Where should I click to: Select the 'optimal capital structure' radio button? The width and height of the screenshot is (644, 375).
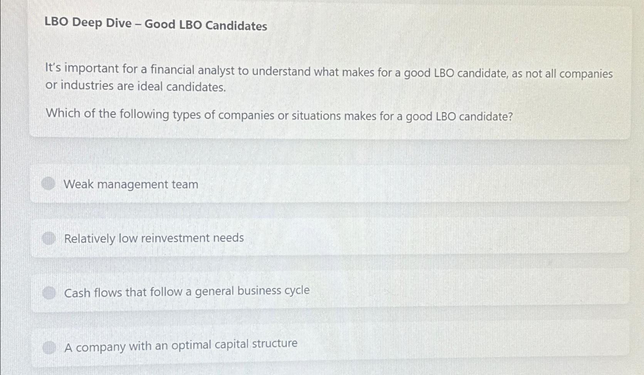tap(49, 348)
